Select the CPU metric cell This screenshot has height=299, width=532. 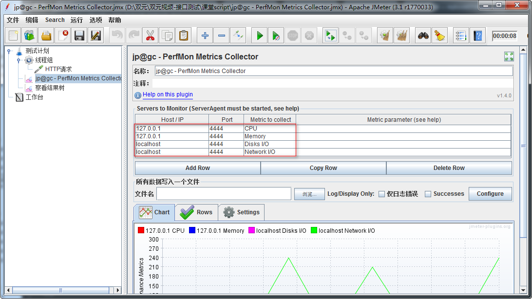[270, 129]
